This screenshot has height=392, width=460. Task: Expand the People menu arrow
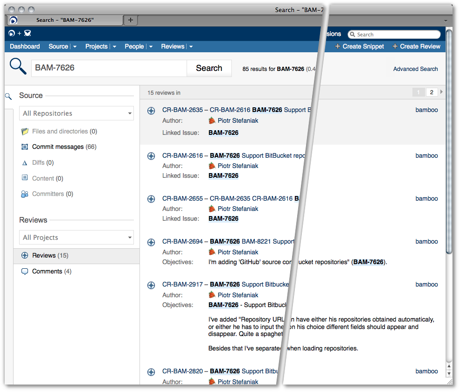tap(151, 47)
